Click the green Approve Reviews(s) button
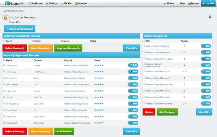The image size is (217, 137). [68, 48]
